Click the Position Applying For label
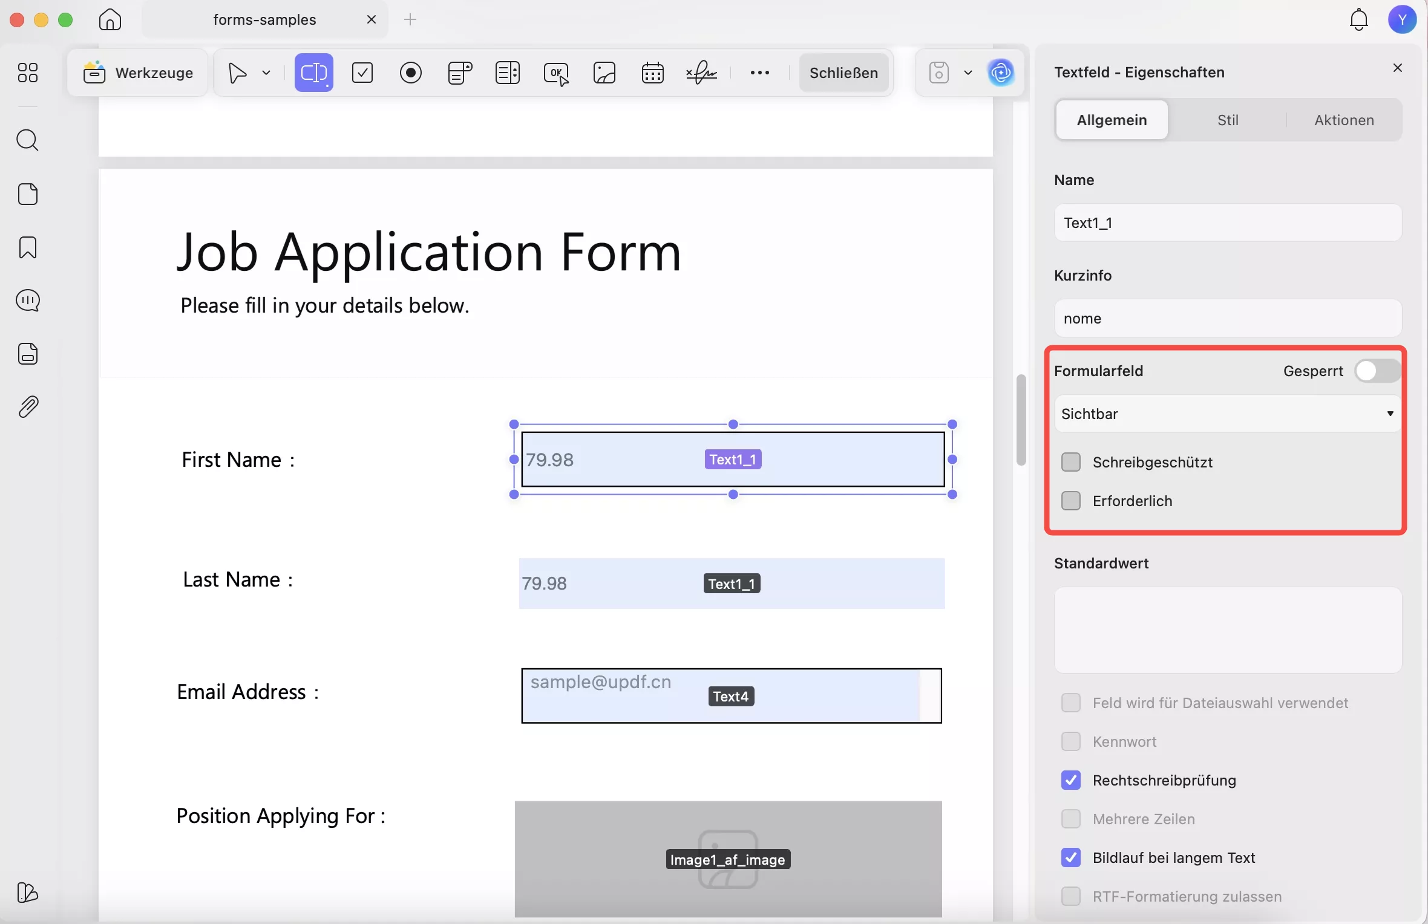 (x=281, y=816)
